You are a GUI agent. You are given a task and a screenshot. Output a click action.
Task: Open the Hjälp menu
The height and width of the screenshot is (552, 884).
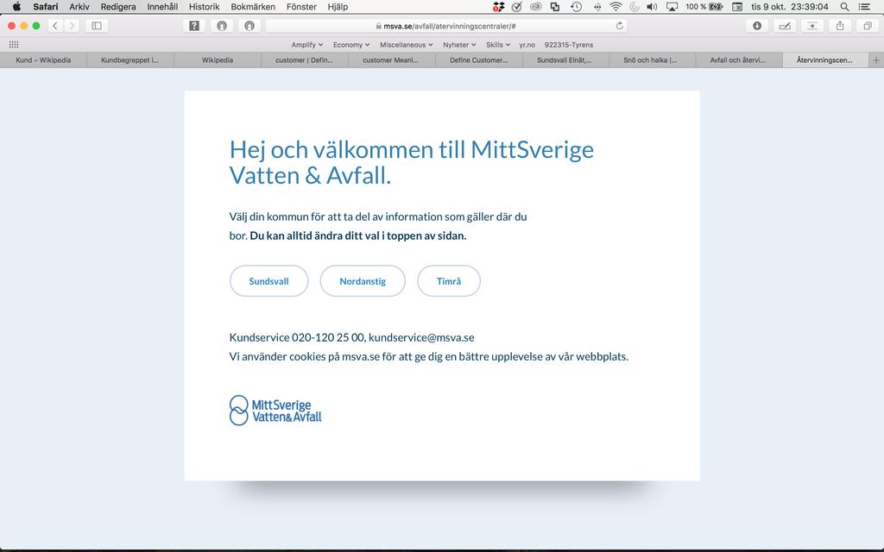coord(338,7)
